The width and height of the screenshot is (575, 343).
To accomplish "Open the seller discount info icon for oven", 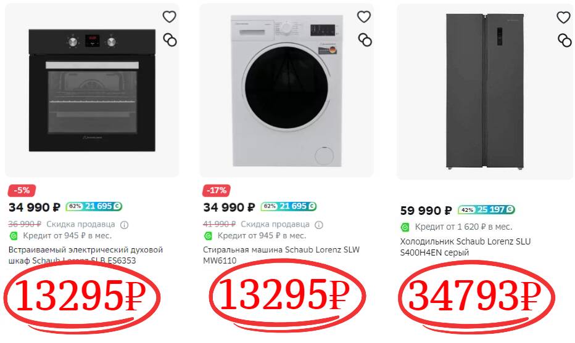I will coord(124,225).
